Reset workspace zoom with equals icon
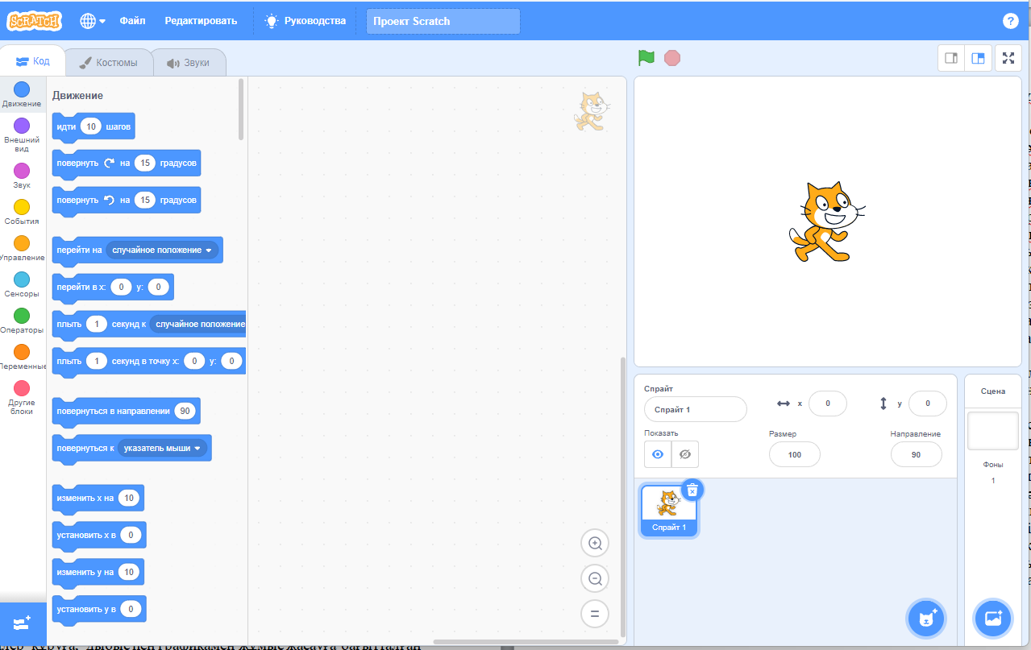The width and height of the screenshot is (1031, 650). click(x=595, y=614)
